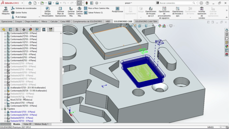Open Operaciones de procesamiento de agujeros
The image size is (229, 129).
[x=164, y=13]
